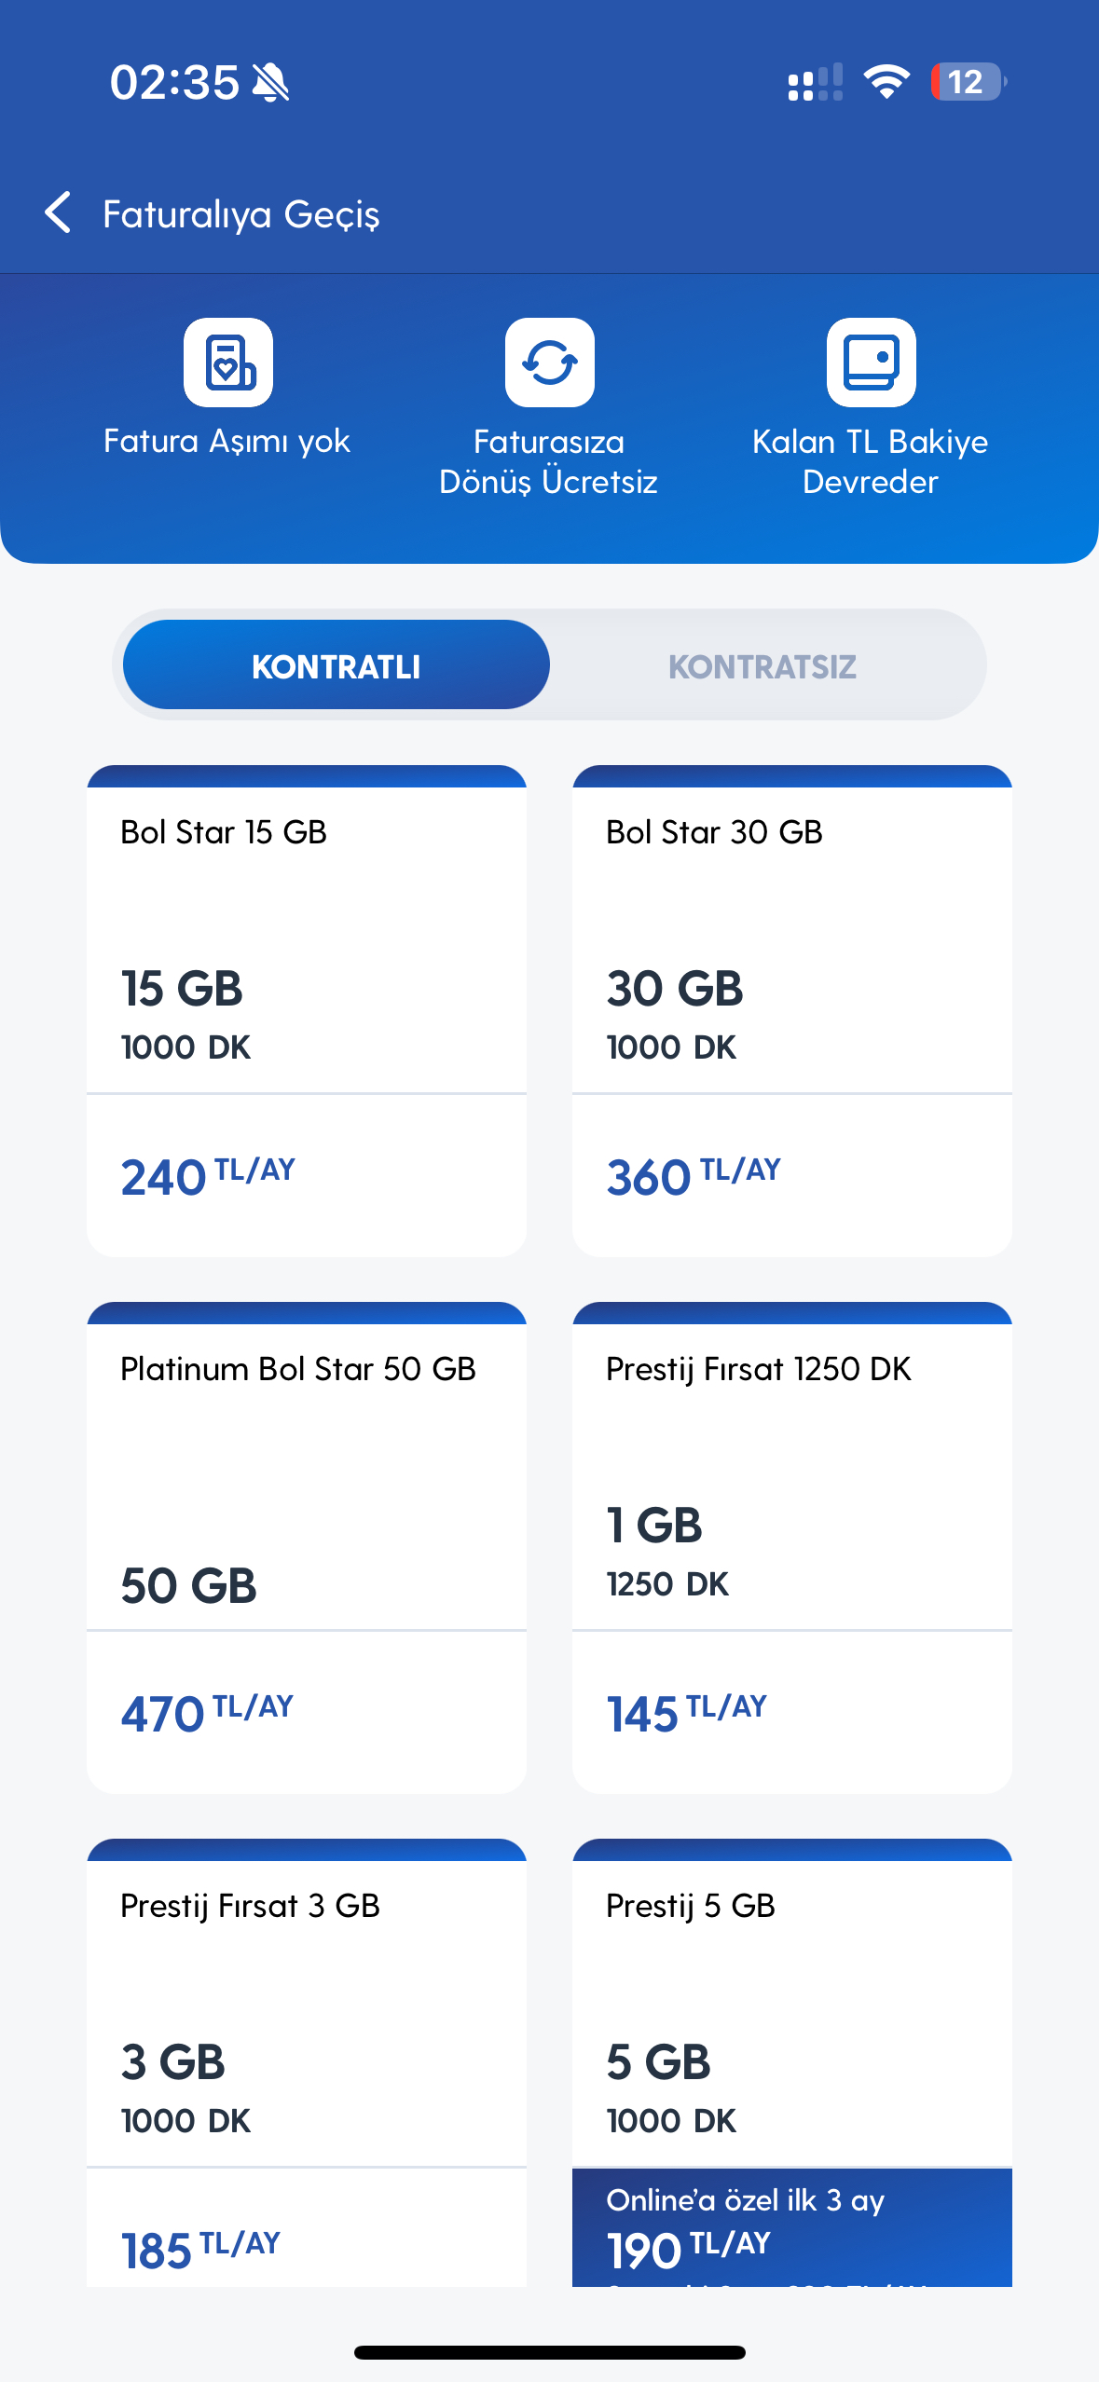Tap the 360 TL/AY price

point(694,1176)
